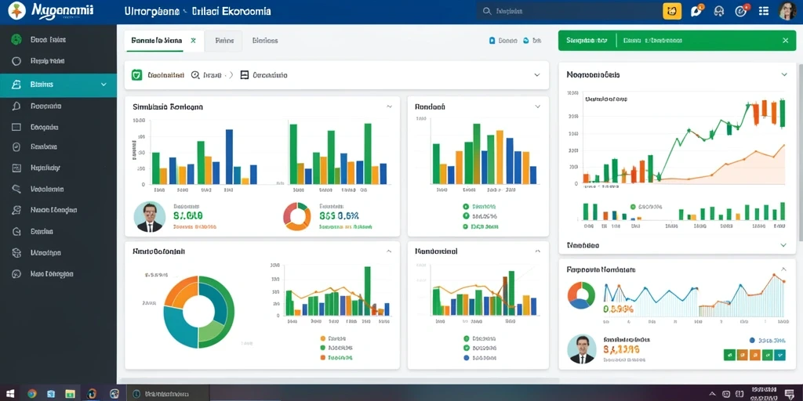Click the leftmost green square in the colored button row

click(x=730, y=354)
